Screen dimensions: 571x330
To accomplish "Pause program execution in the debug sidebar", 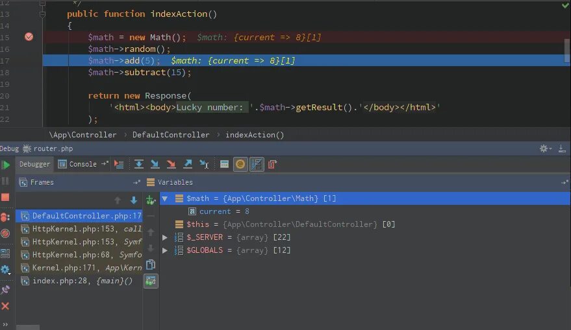I will [5, 181].
